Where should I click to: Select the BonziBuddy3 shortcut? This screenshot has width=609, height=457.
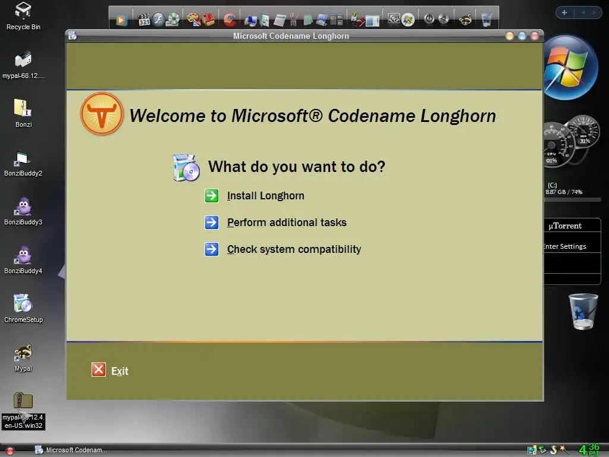[23, 211]
